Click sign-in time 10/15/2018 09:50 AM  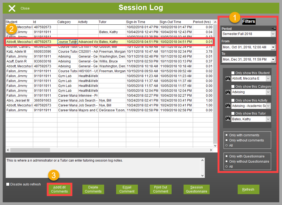tap(142, 71)
